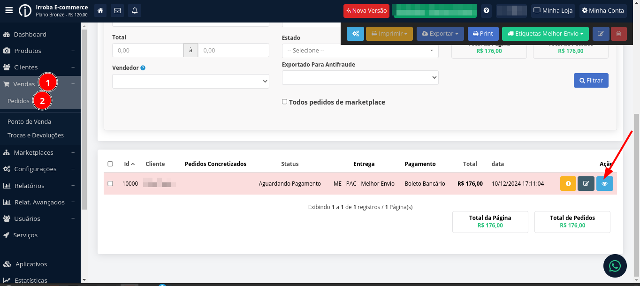The image size is (640, 286).
Task: Click the edit pencil icon in toolbar
Action: [x=601, y=34]
